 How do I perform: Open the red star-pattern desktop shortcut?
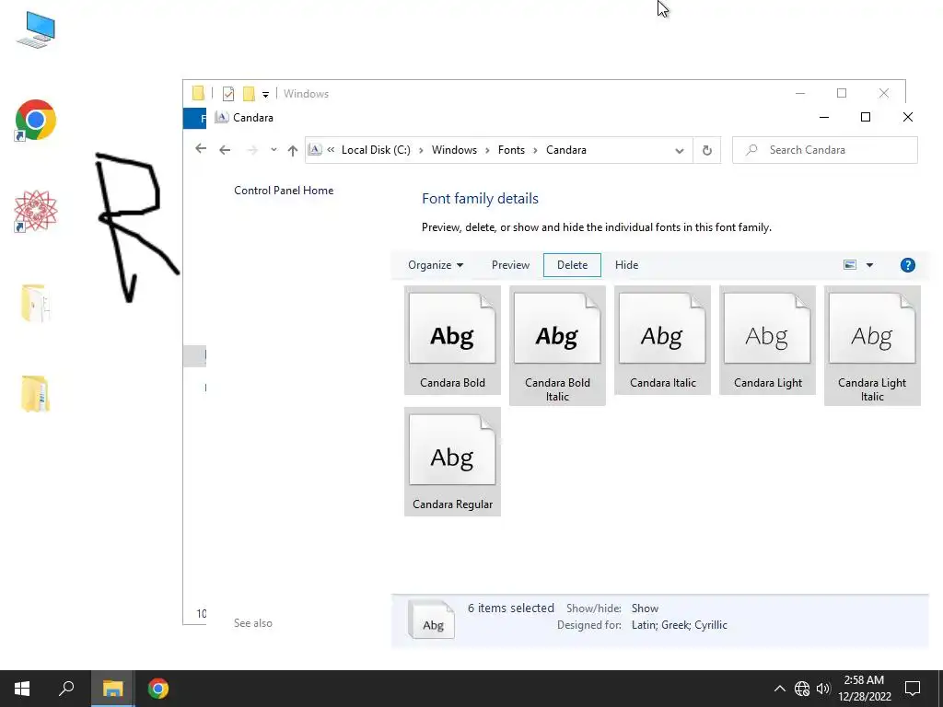(36, 211)
